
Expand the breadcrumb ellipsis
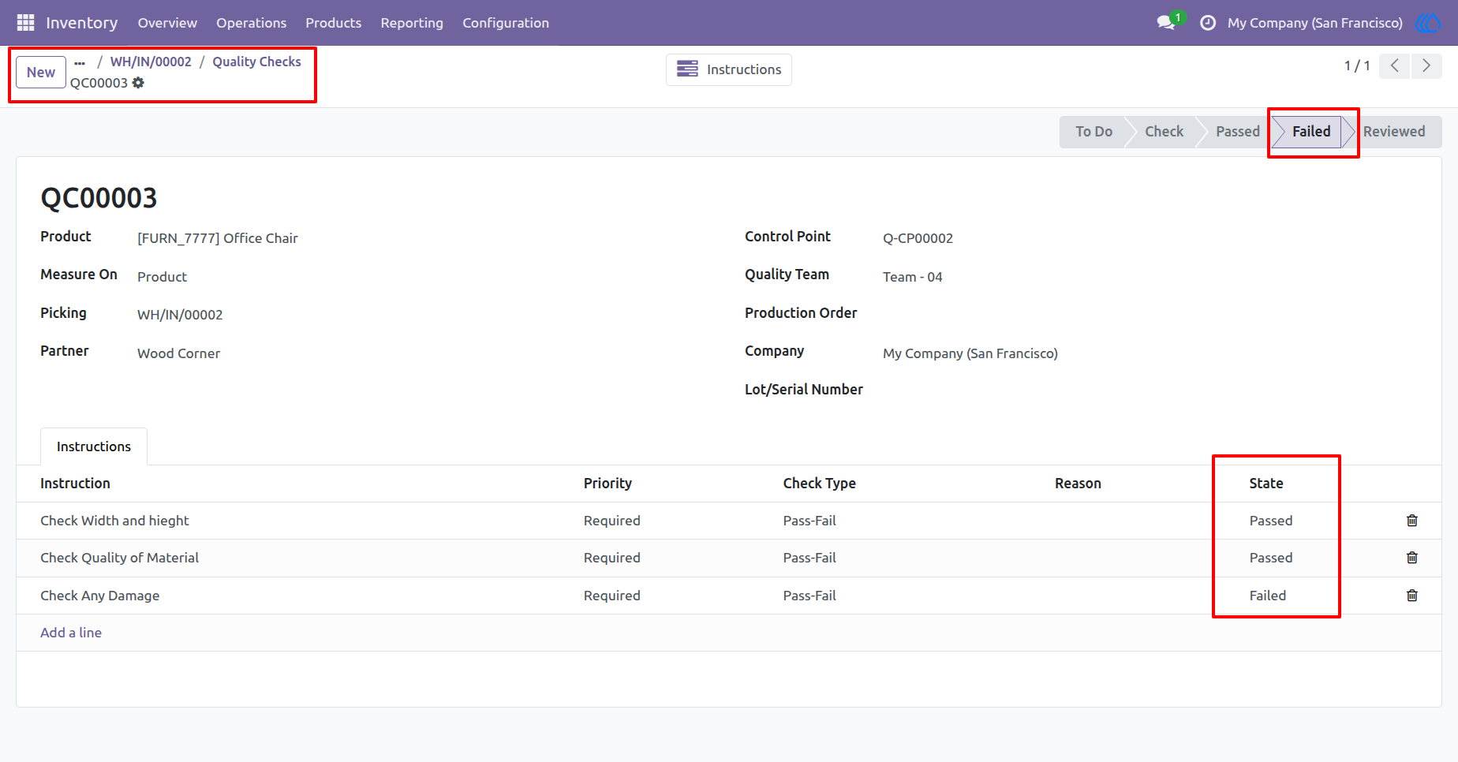coord(80,62)
